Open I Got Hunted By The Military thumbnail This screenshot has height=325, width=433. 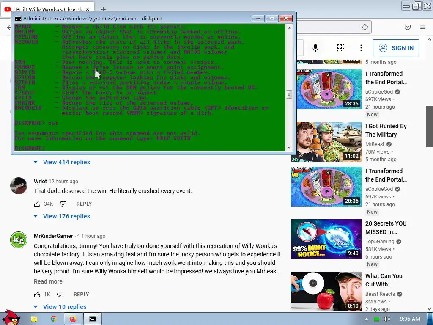click(326, 142)
